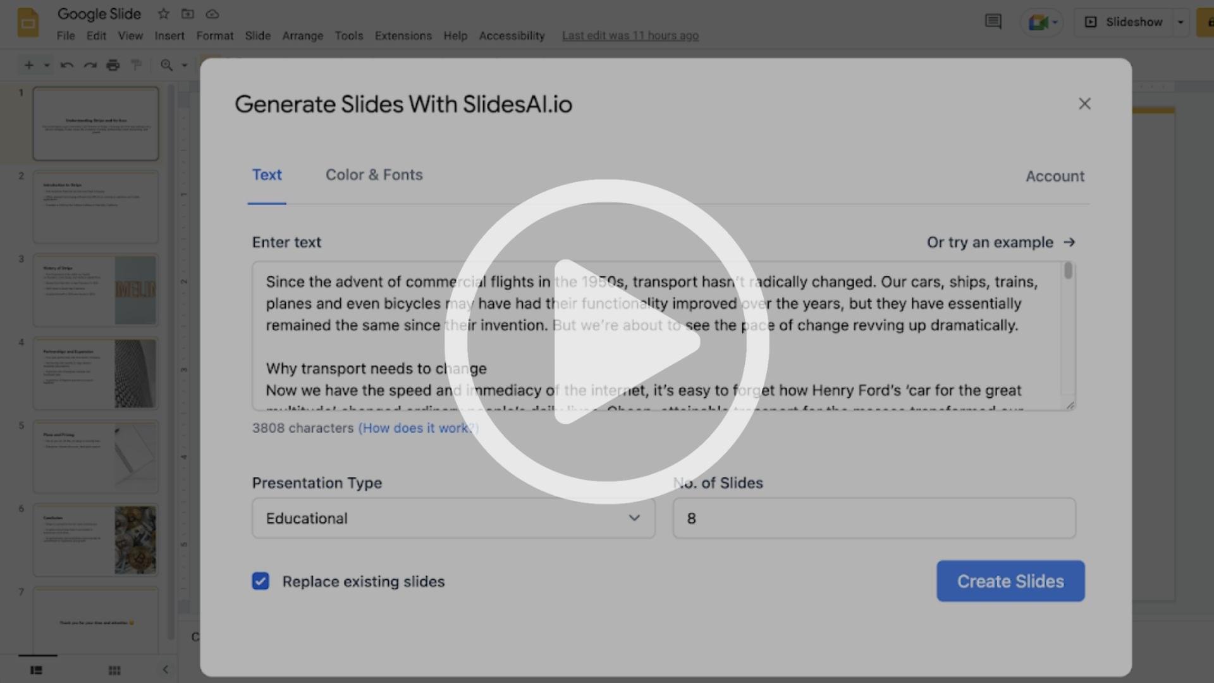The height and width of the screenshot is (683, 1214).
Task: Select slide 3 thumbnail
Action: (x=95, y=290)
